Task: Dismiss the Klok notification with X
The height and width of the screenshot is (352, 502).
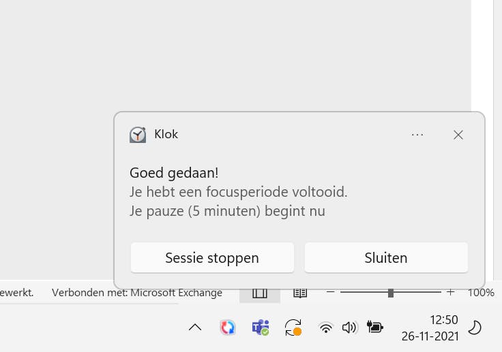Action: [x=458, y=135]
